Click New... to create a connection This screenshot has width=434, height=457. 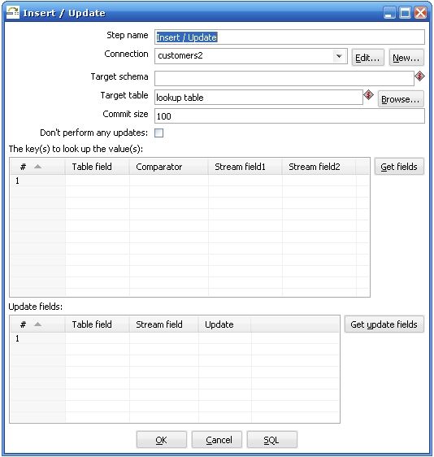point(406,58)
